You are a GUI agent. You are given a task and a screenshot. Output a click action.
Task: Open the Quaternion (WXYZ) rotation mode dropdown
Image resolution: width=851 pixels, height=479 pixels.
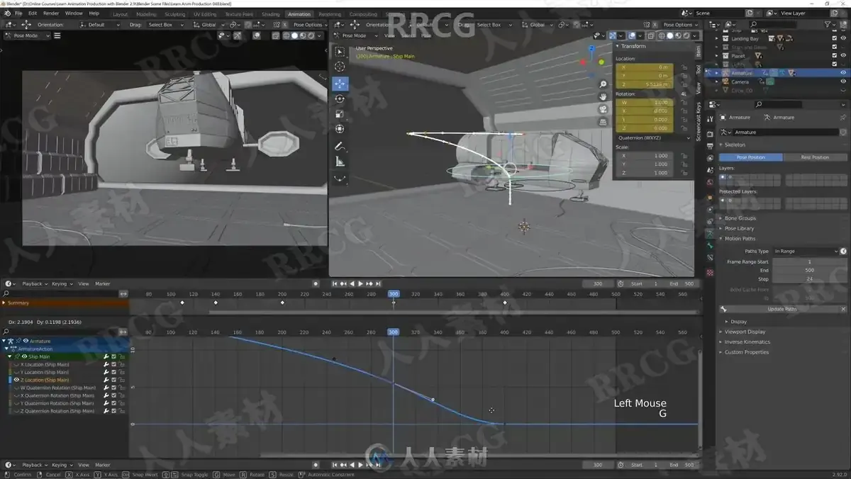(x=652, y=137)
